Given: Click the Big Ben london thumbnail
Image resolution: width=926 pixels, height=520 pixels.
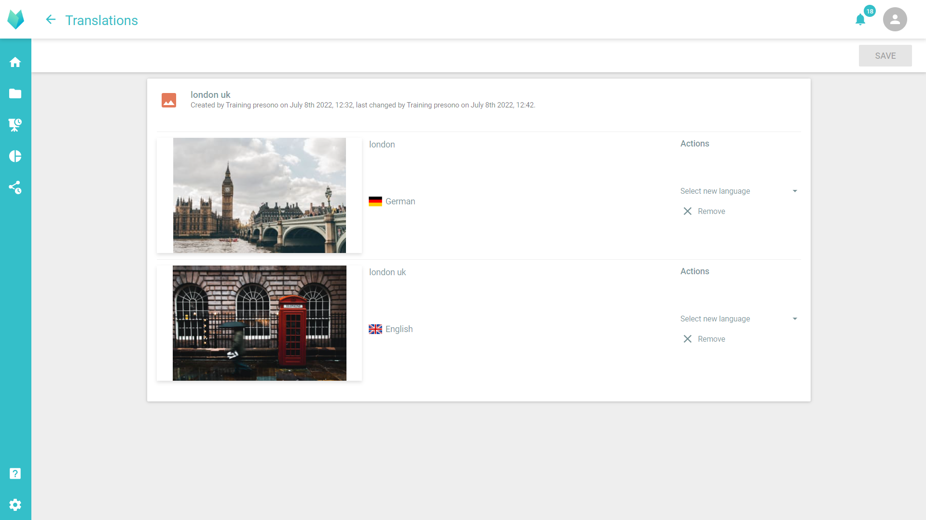Looking at the screenshot, I should click(260, 195).
